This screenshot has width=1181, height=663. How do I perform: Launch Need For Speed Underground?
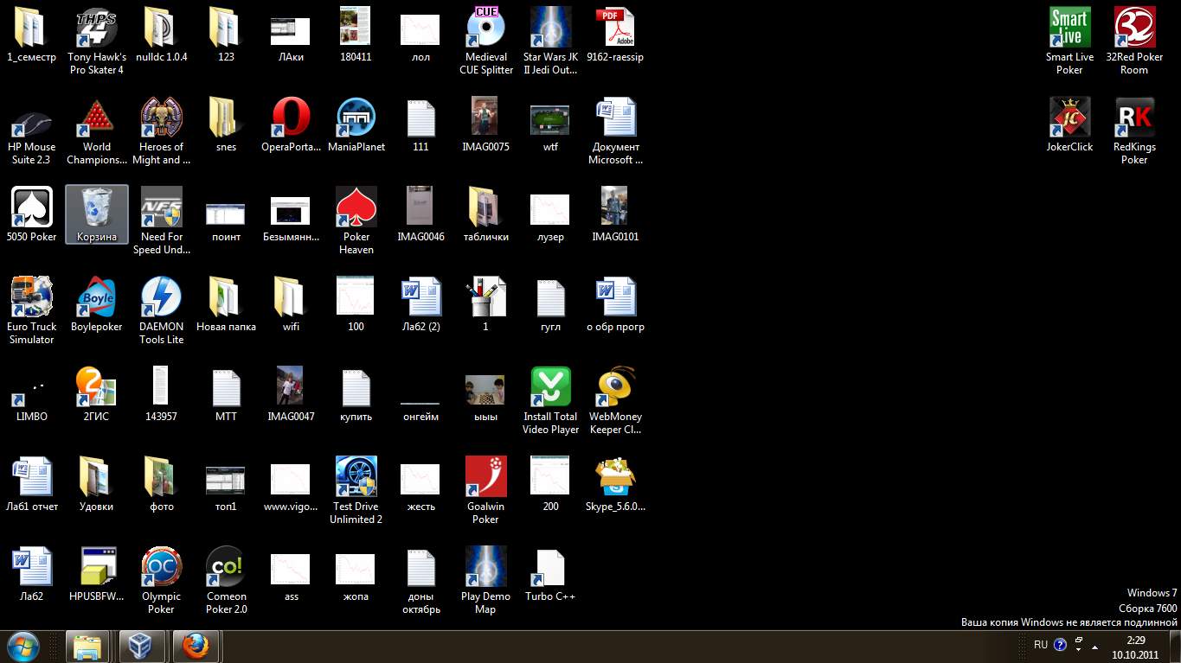click(x=161, y=207)
